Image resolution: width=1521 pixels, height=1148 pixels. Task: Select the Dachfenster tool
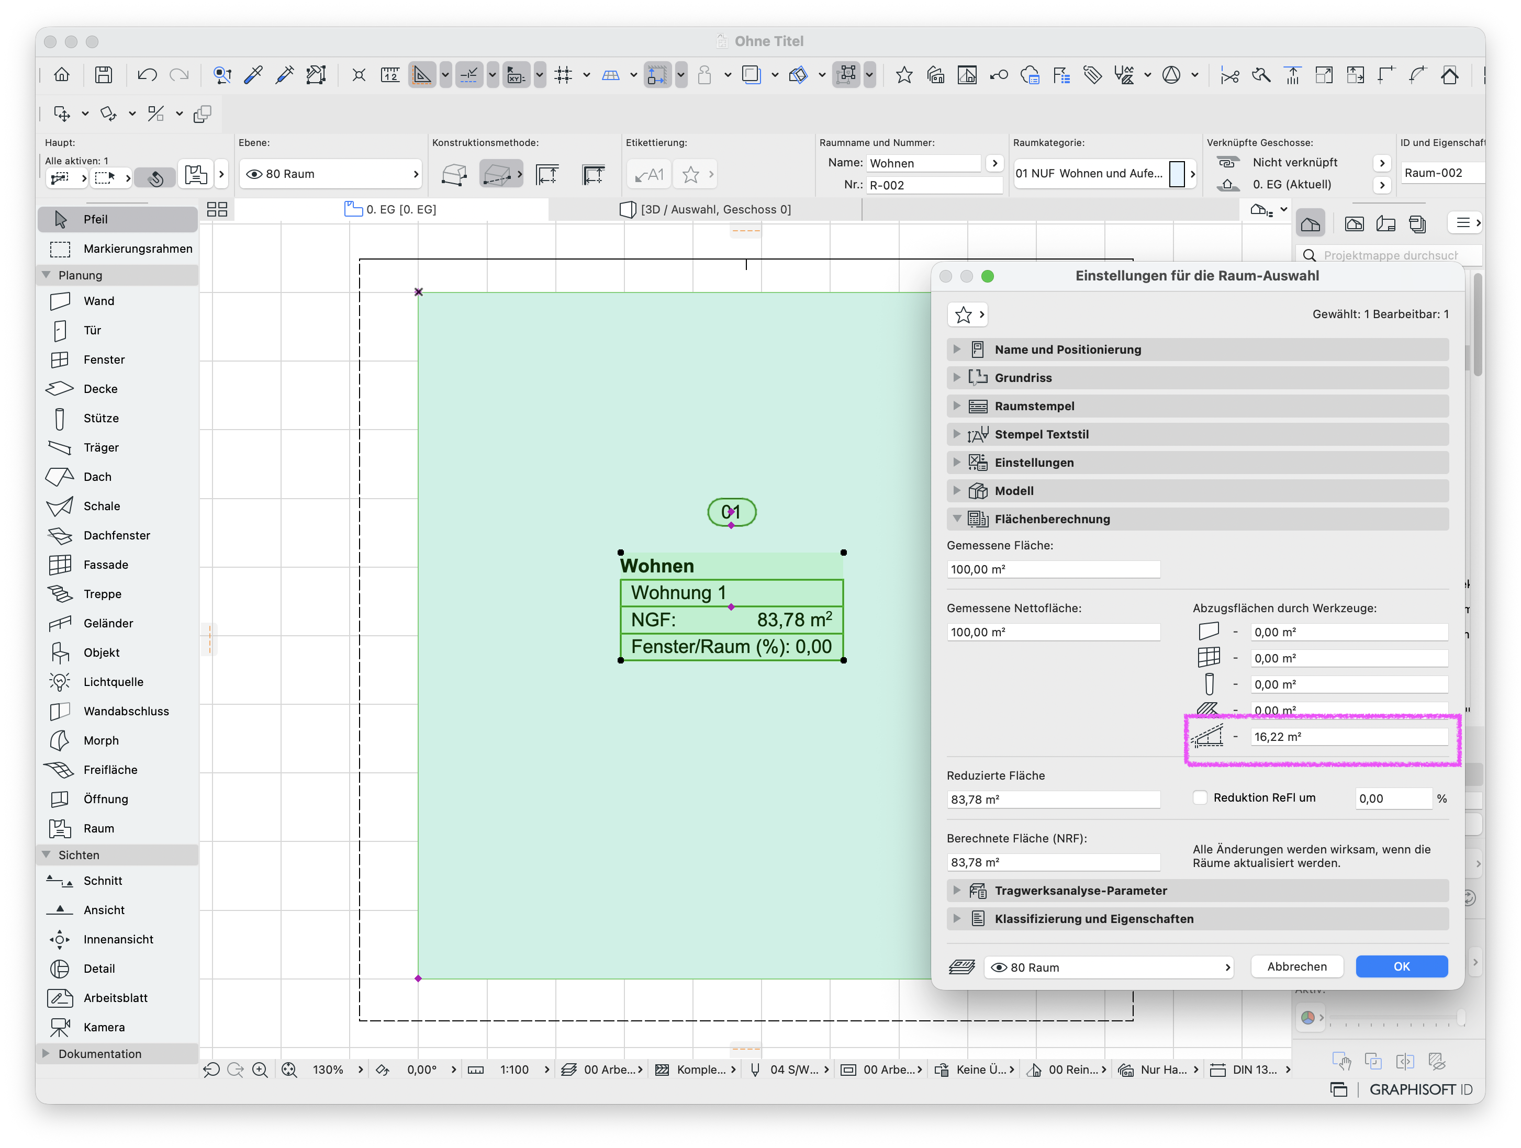point(117,535)
